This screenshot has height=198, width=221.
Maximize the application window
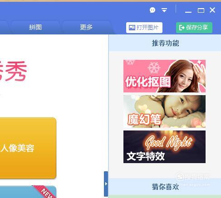click(x=201, y=10)
